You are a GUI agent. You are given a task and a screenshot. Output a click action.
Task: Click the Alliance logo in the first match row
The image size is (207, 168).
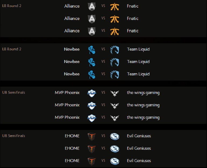point(92,6)
